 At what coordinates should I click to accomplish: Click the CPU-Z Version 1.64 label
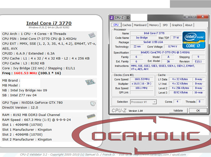(136, 111)
